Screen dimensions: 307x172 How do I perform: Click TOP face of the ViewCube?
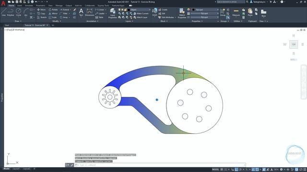coord(294,44)
